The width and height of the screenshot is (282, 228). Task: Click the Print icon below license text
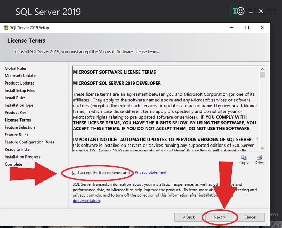259,158
